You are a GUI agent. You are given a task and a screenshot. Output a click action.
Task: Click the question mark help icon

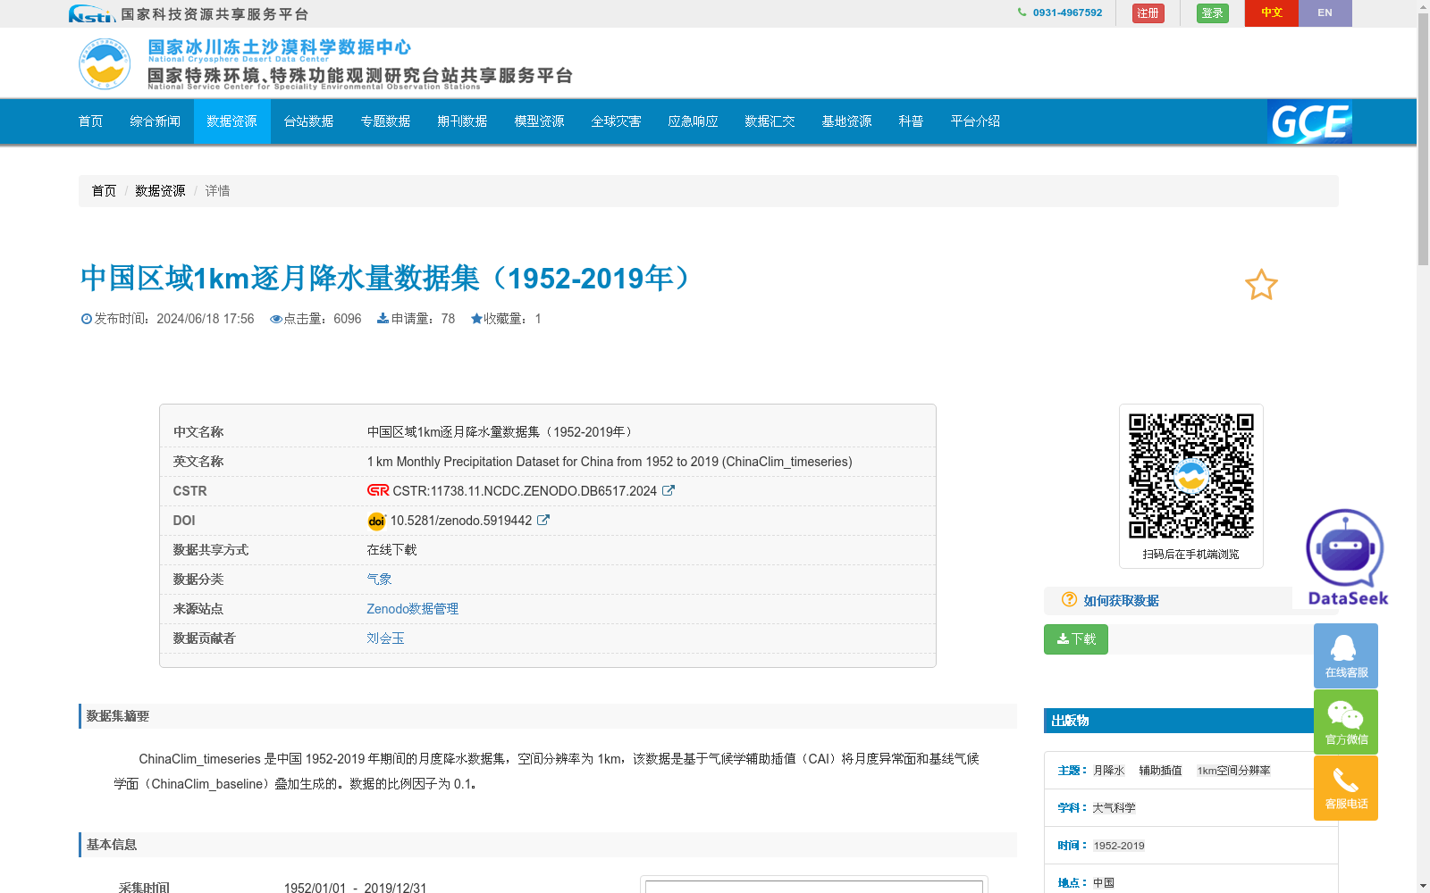tap(1069, 599)
